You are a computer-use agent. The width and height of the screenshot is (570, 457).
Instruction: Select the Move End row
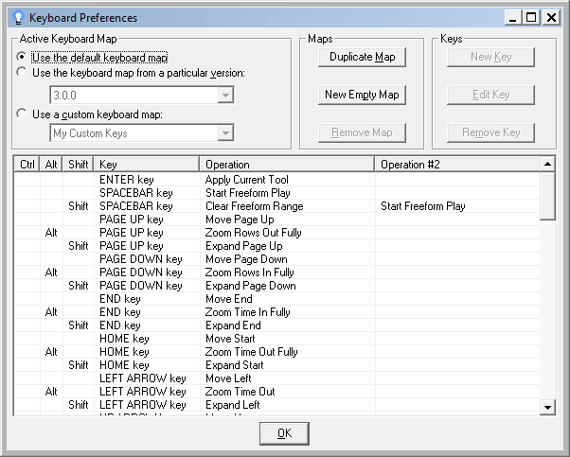point(277,299)
